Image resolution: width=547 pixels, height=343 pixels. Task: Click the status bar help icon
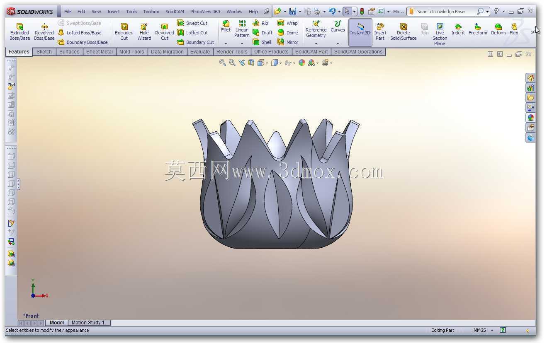coord(503,330)
